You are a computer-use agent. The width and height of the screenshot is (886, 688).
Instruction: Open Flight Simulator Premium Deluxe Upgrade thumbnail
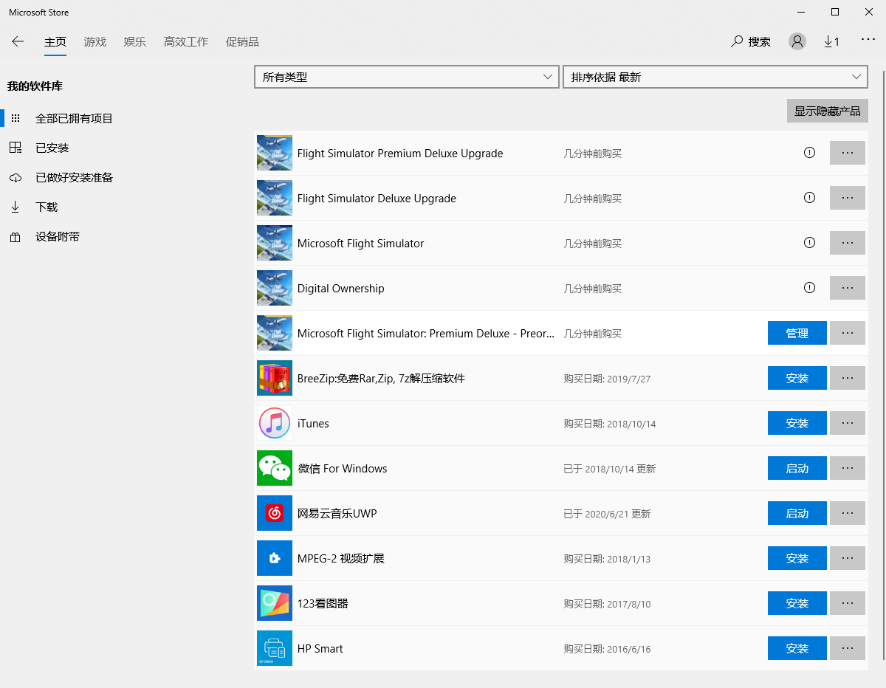(x=275, y=153)
